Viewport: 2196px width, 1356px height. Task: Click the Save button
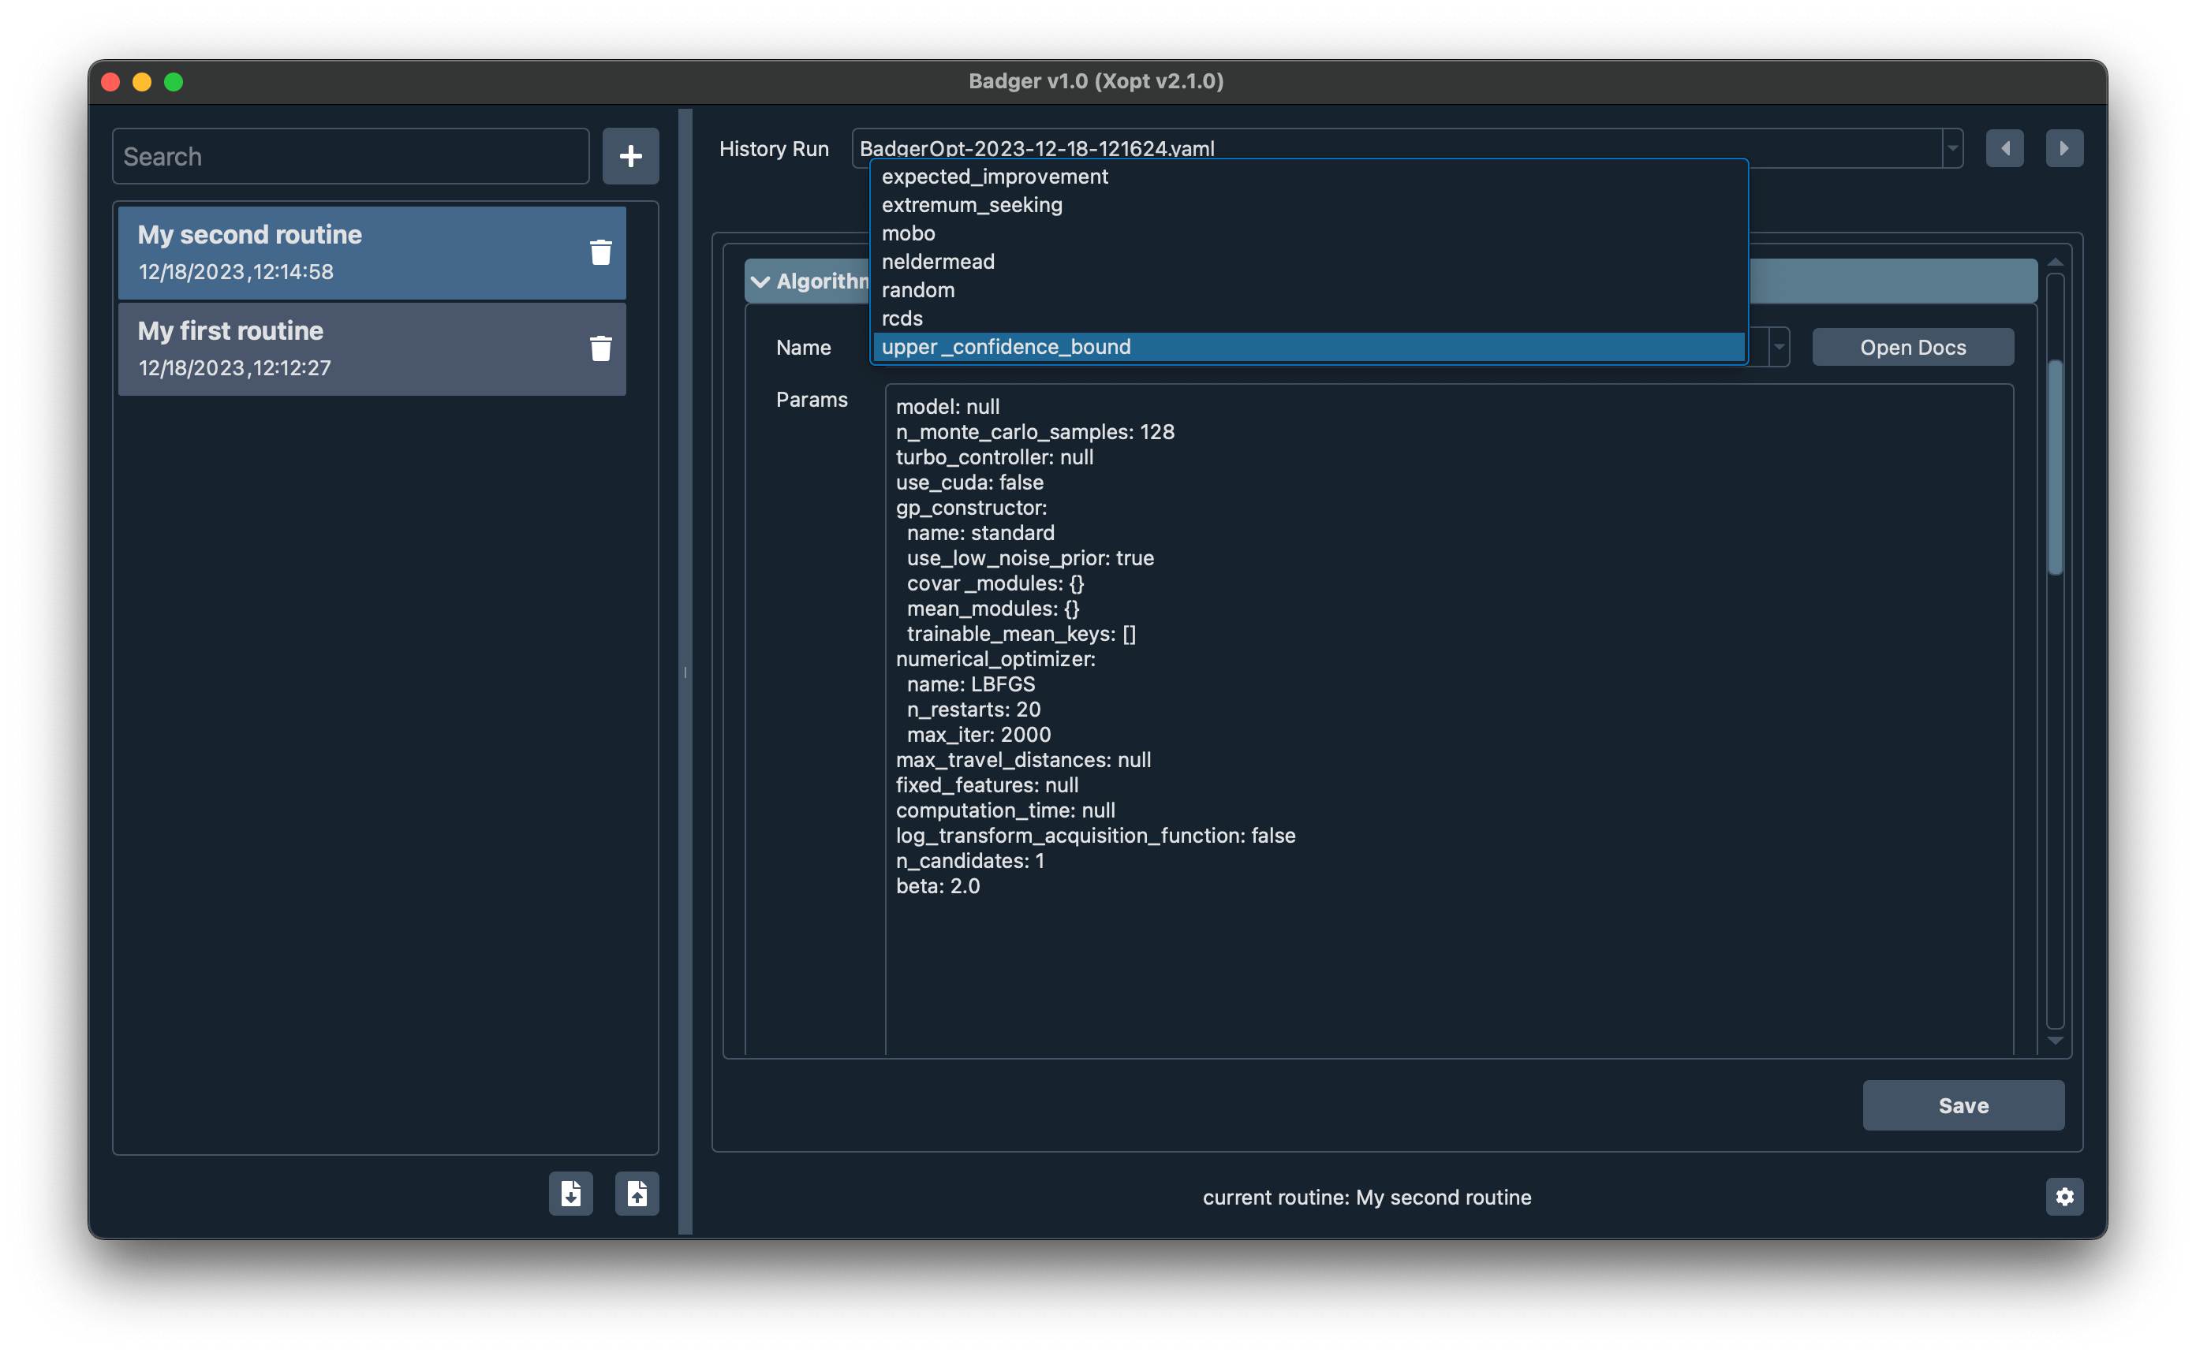pos(1964,1105)
